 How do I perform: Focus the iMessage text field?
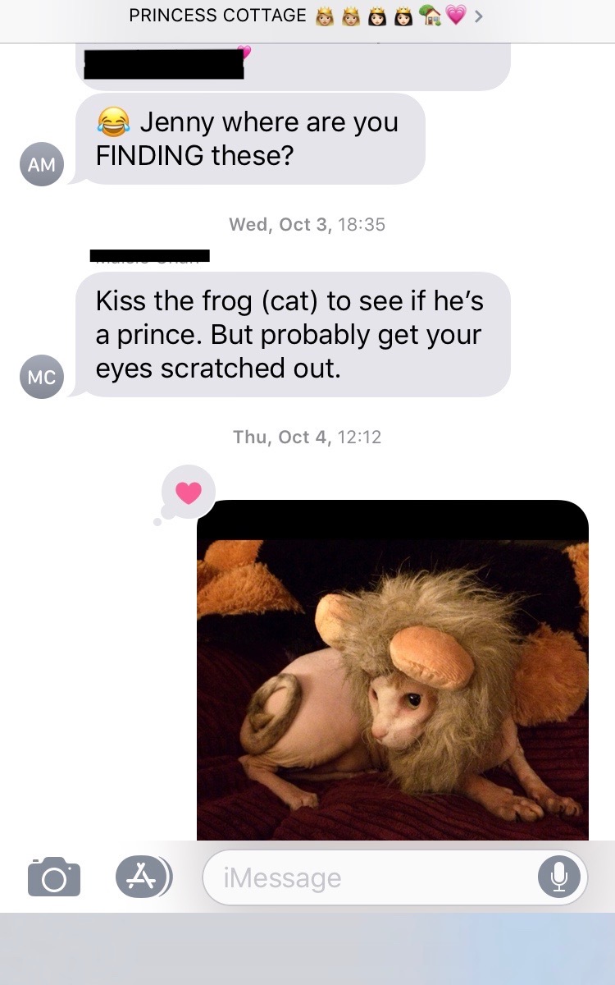(x=369, y=877)
